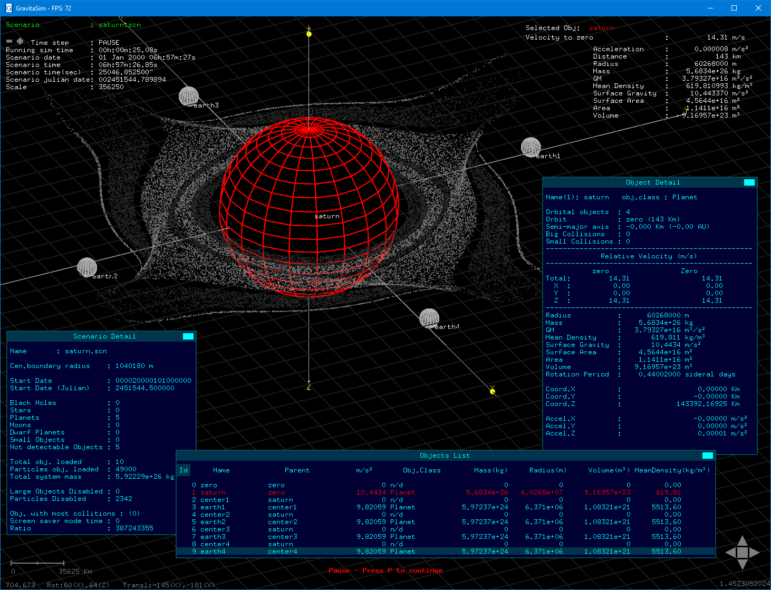The width and height of the screenshot is (771, 590).
Task: Collapse Object Detail panel via cyan box
Action: click(749, 182)
